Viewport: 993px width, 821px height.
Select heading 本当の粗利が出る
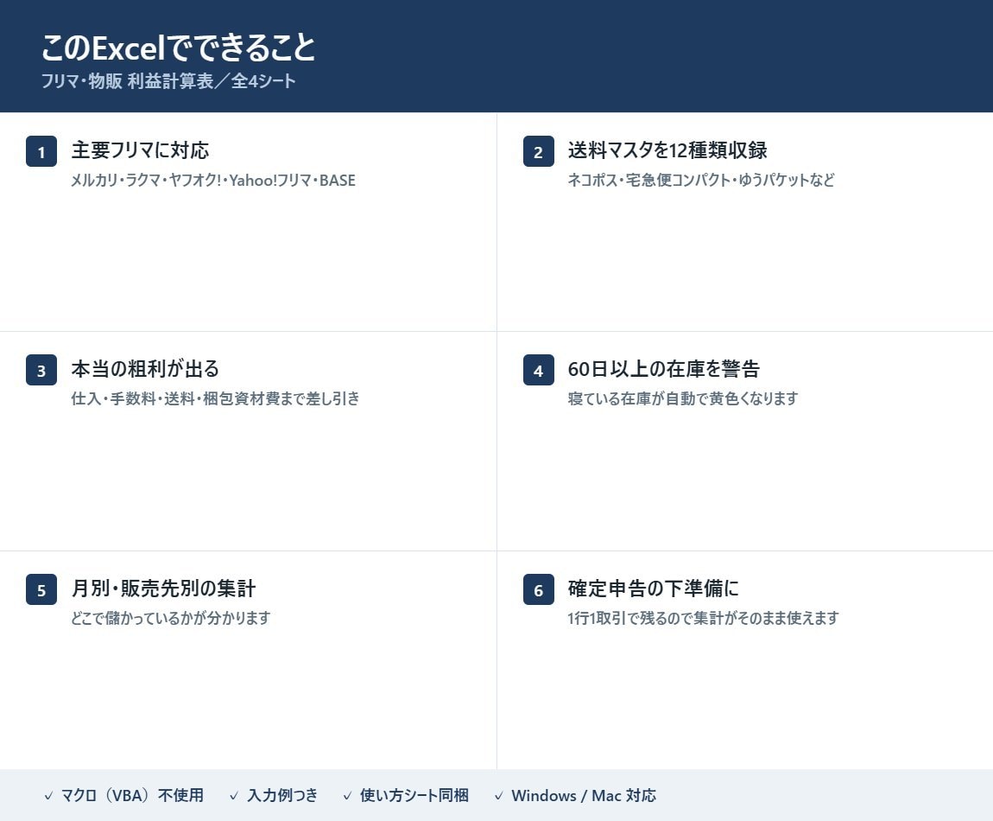click(145, 369)
